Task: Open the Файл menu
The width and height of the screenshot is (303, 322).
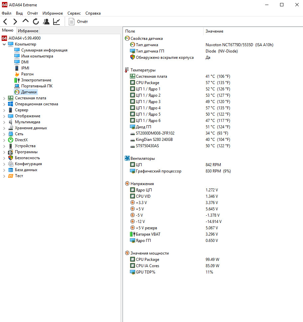Action: click(x=6, y=13)
